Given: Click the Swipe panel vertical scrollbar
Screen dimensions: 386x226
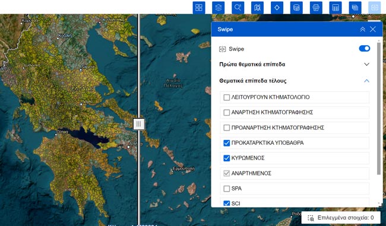Looking at the screenshot, I should pyautogui.click(x=379, y=108).
